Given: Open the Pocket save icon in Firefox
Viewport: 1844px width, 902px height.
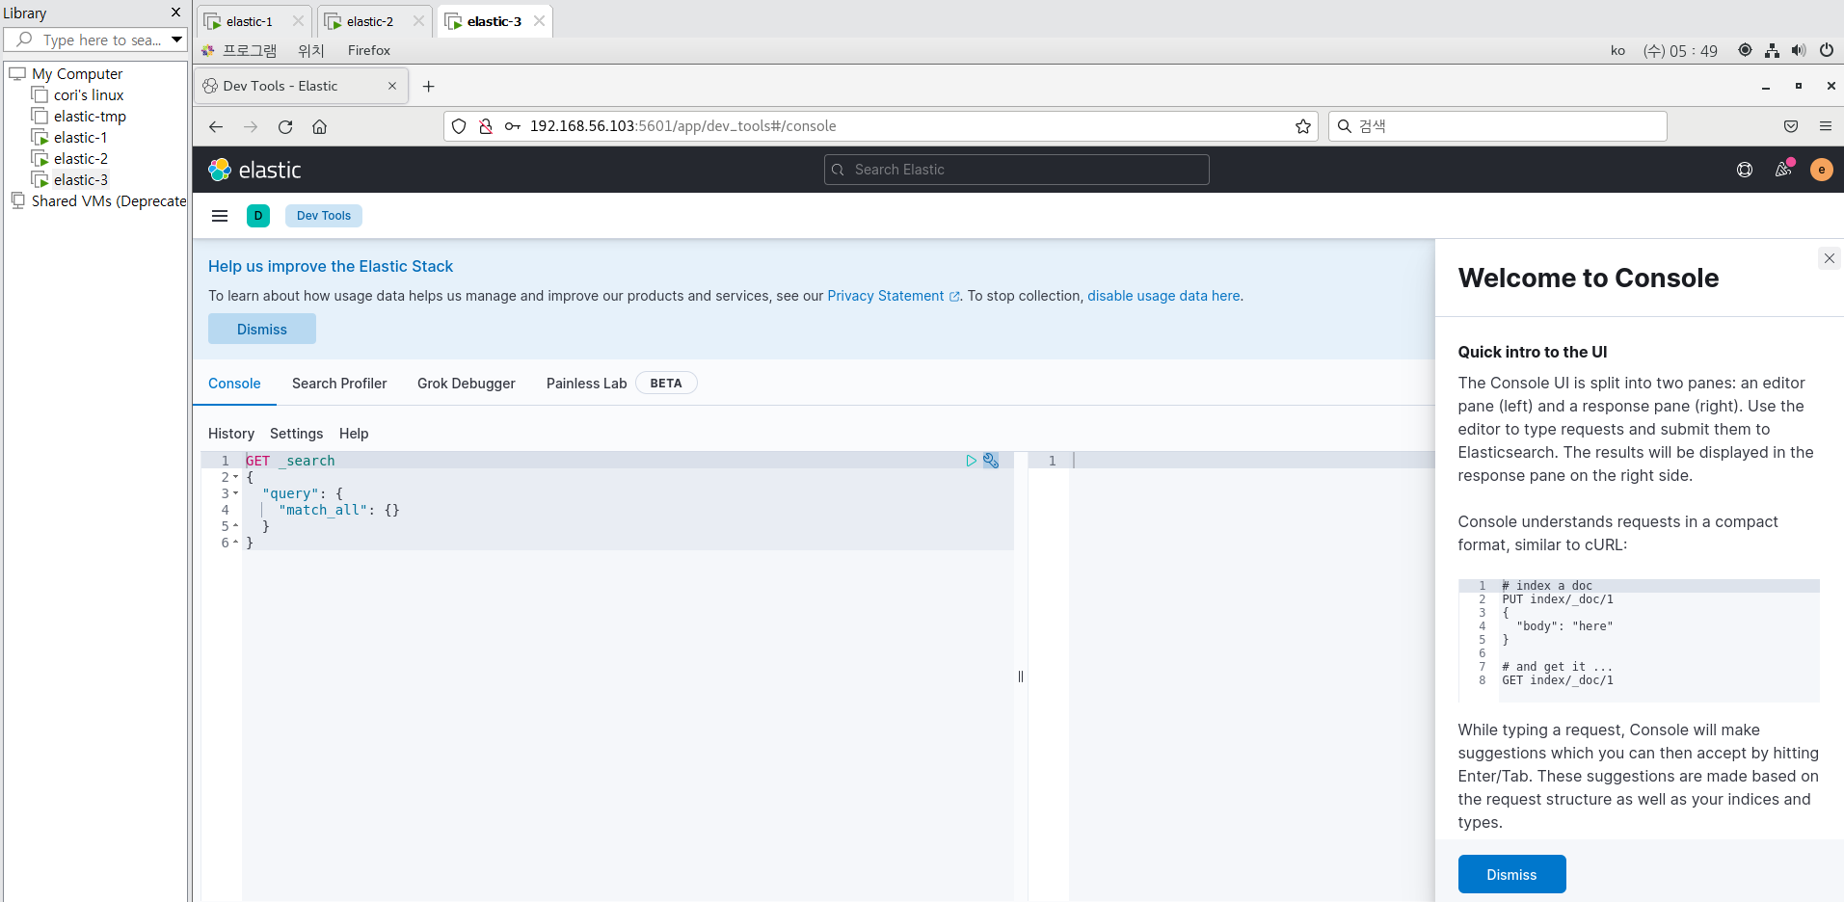Looking at the screenshot, I should [x=1791, y=126].
